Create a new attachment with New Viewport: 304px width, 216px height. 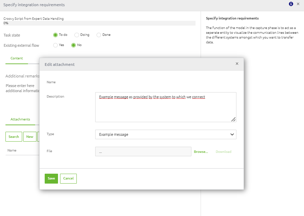tap(30, 136)
